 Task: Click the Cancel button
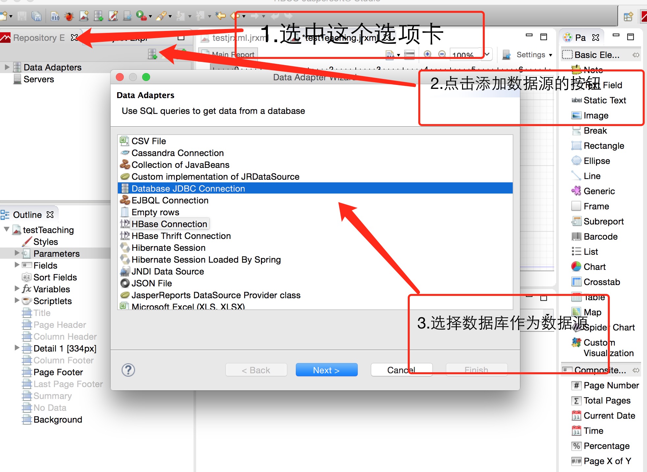point(401,370)
